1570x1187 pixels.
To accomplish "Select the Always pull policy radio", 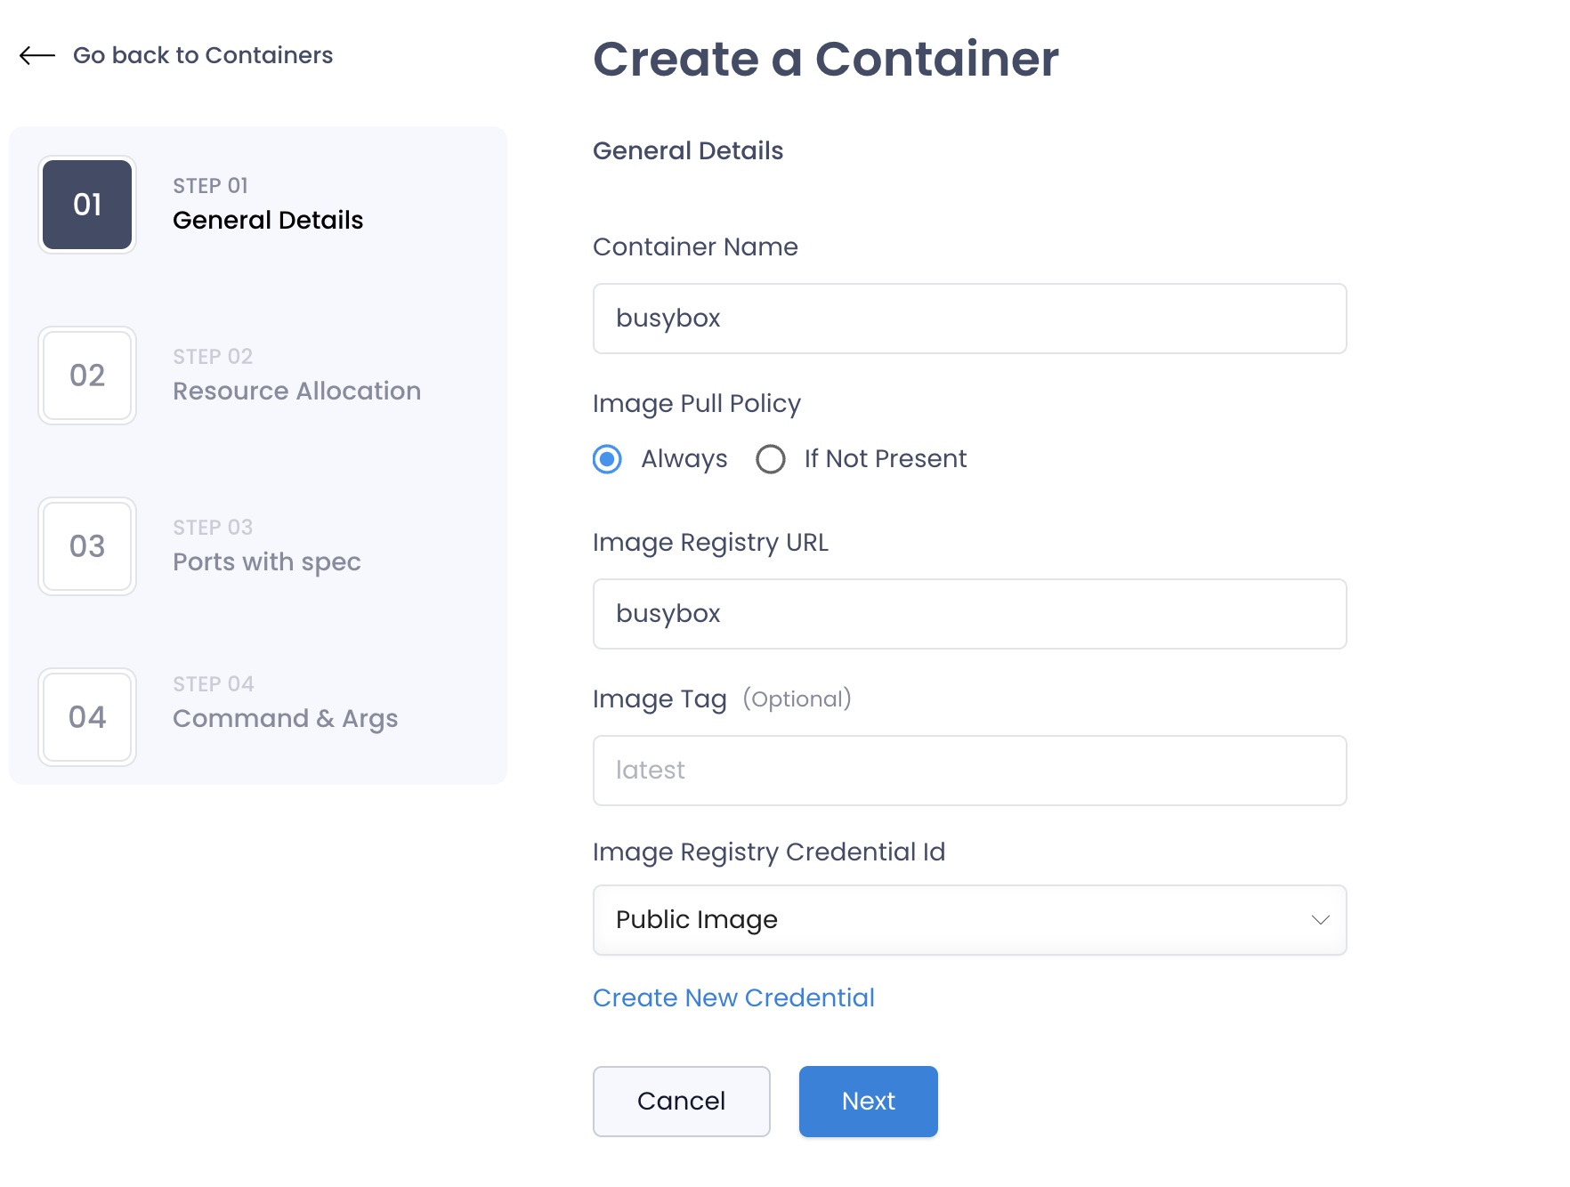I will tap(607, 459).
